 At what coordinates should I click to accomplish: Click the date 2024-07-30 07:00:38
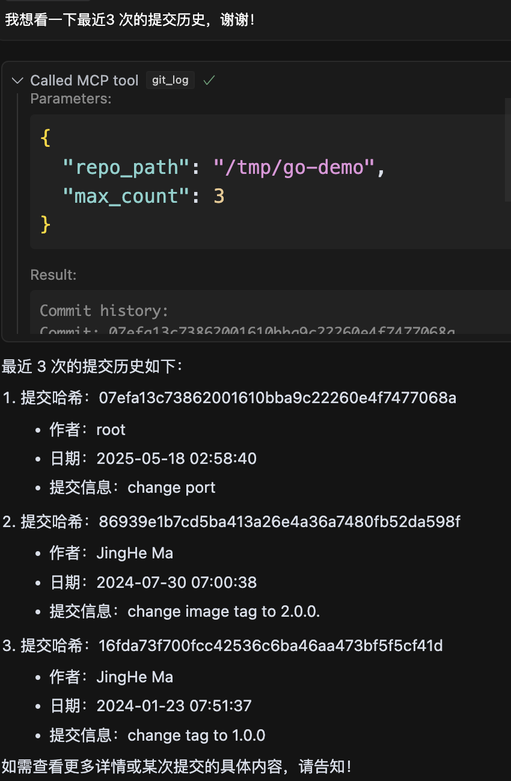[177, 582]
